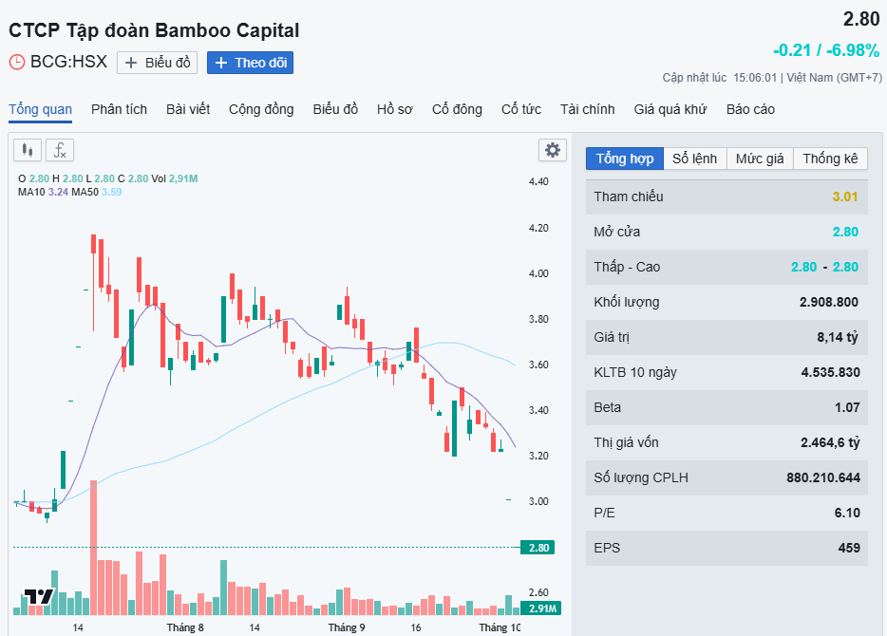Open the 'Cổ tức' dividends tab
Image resolution: width=887 pixels, height=636 pixels.
(x=521, y=109)
